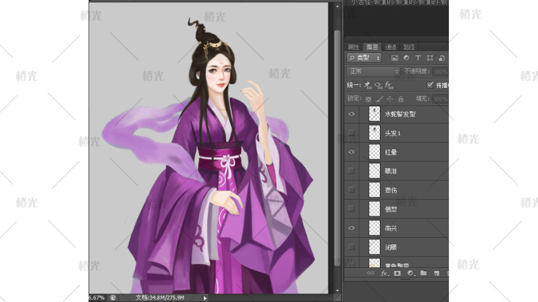This screenshot has height=302, width=538.
Task: Click the lock transparent pixels icon
Action: [368, 99]
